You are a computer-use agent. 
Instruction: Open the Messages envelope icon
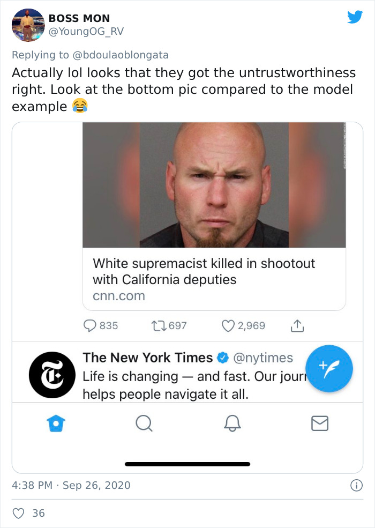coord(320,423)
